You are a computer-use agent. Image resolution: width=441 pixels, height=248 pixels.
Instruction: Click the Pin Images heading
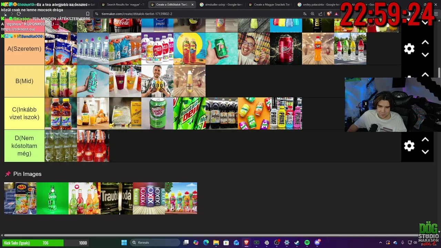[27, 174]
